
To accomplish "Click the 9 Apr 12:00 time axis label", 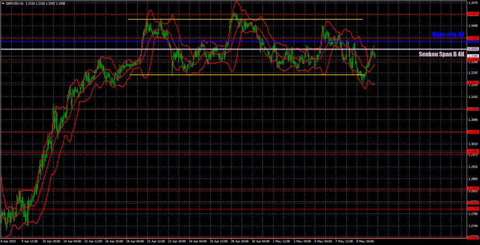I will [x=29, y=242].
